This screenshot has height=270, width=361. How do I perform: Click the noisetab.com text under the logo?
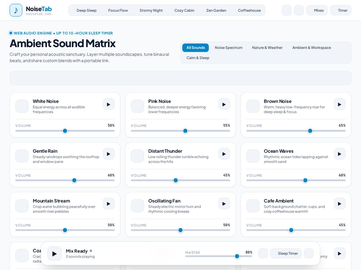click(x=39, y=14)
